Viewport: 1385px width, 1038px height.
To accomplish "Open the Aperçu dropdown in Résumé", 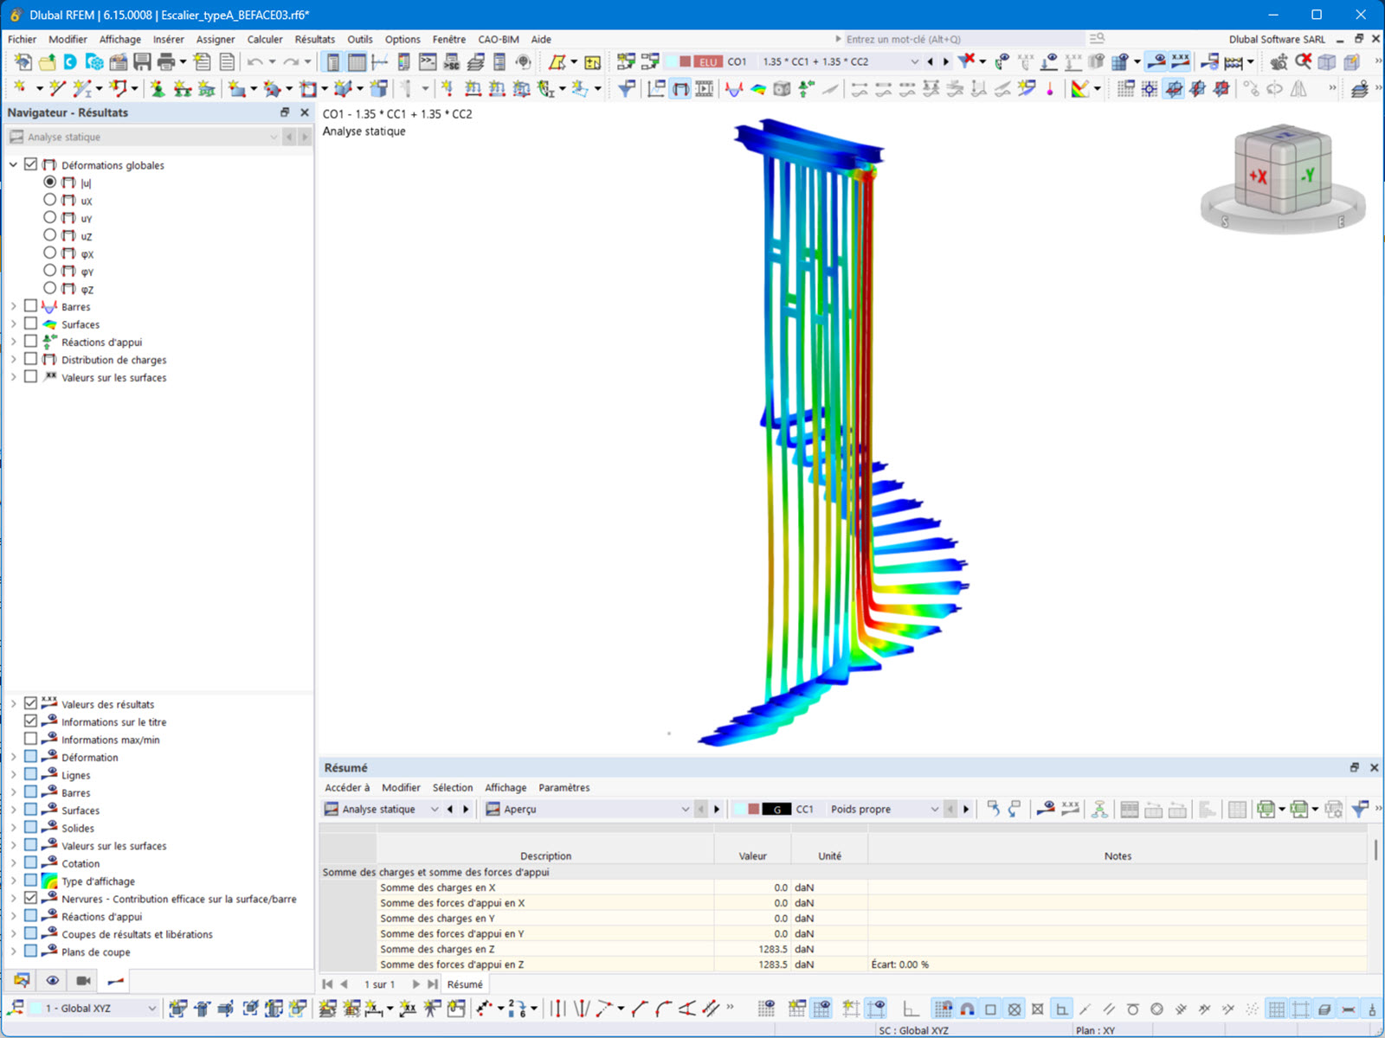I will click(x=685, y=809).
